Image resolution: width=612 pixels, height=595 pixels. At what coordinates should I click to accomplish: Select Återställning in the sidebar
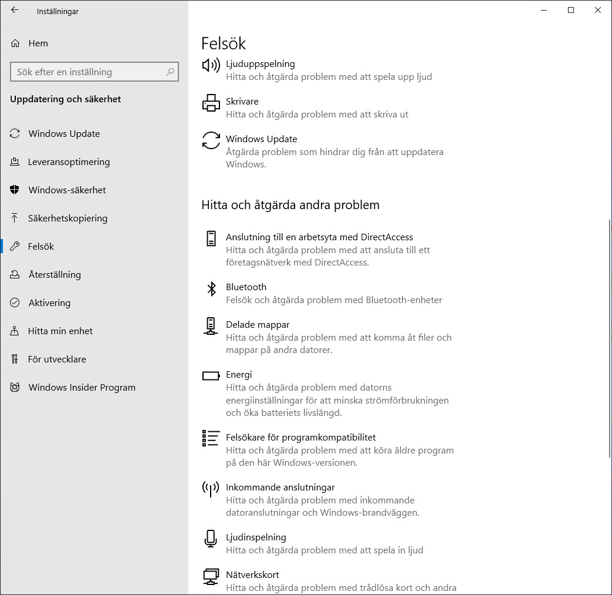point(54,274)
